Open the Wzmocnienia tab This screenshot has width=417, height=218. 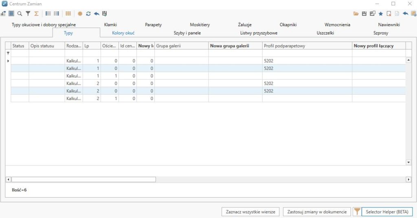[337, 25]
